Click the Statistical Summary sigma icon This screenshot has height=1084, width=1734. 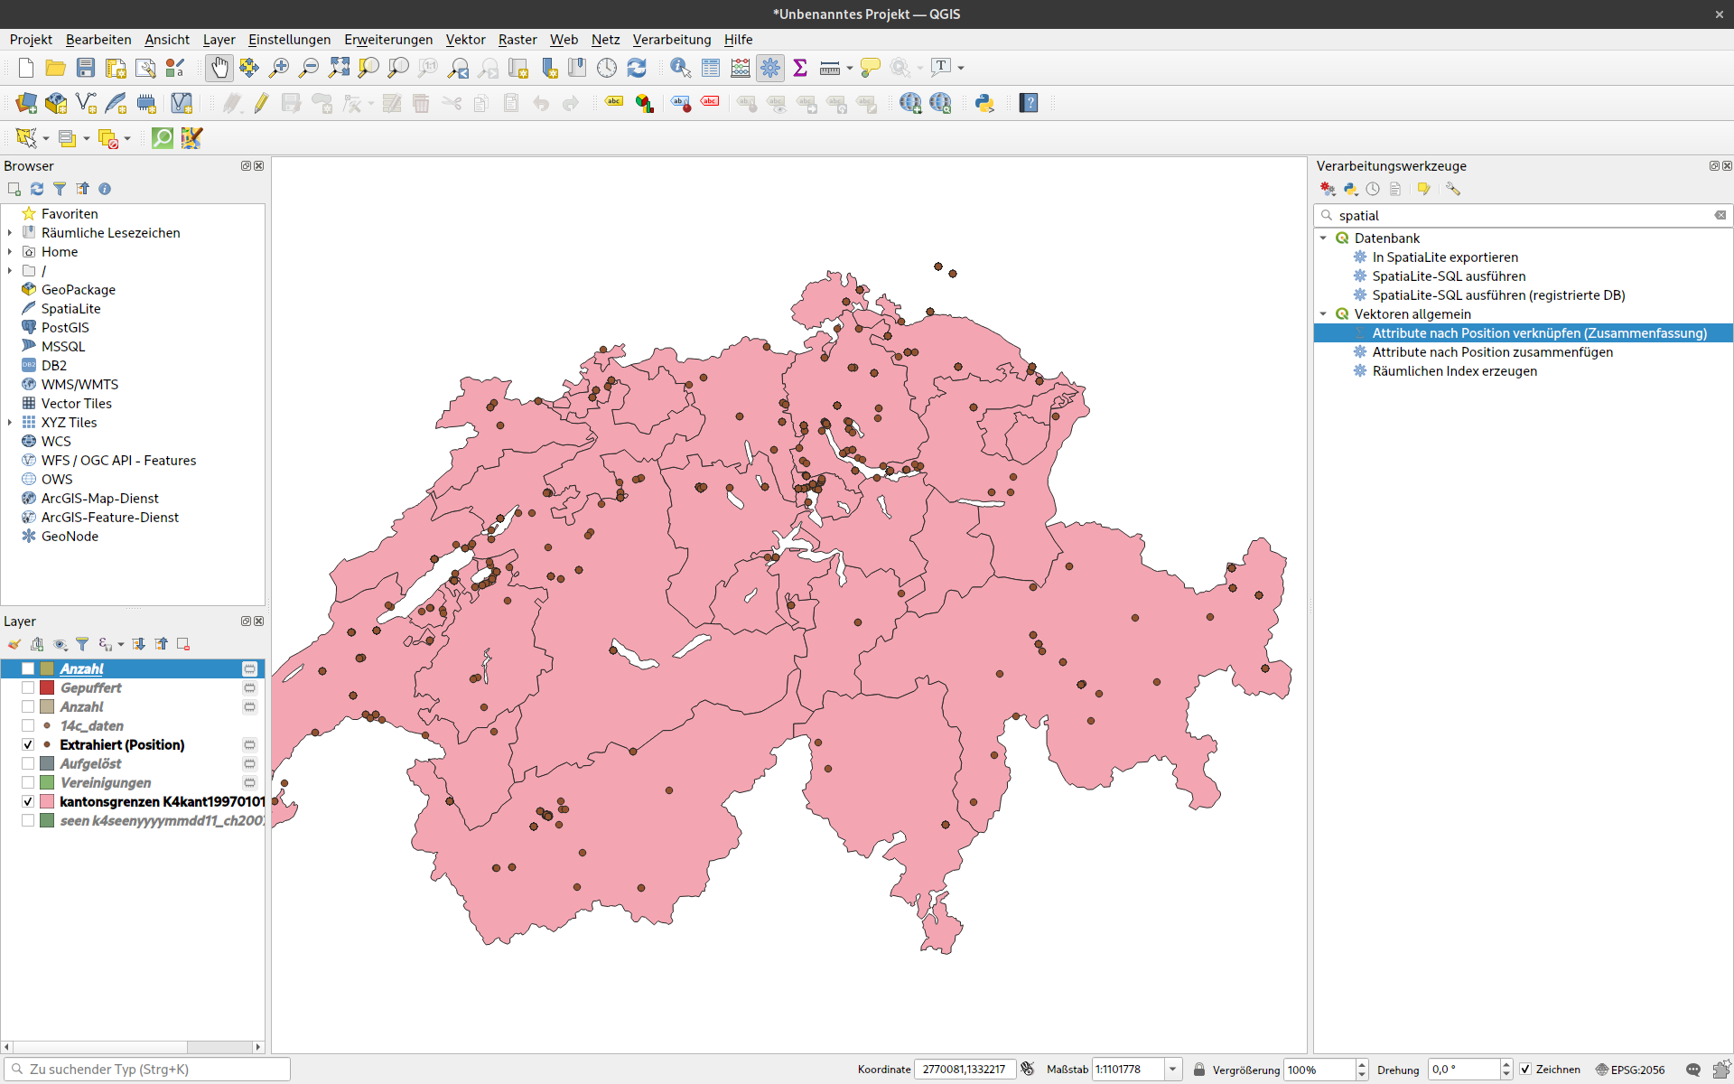800,68
